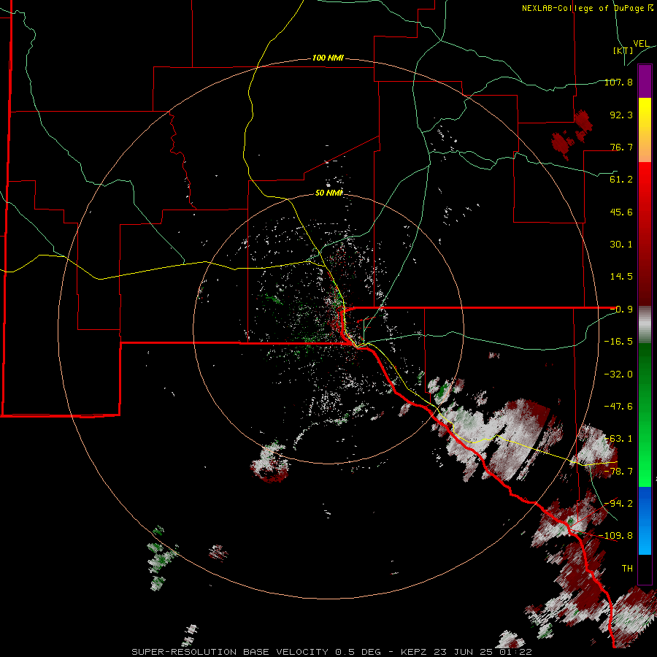Select the 100 NMI range ring label
The height and width of the screenshot is (657, 657).
point(328,58)
